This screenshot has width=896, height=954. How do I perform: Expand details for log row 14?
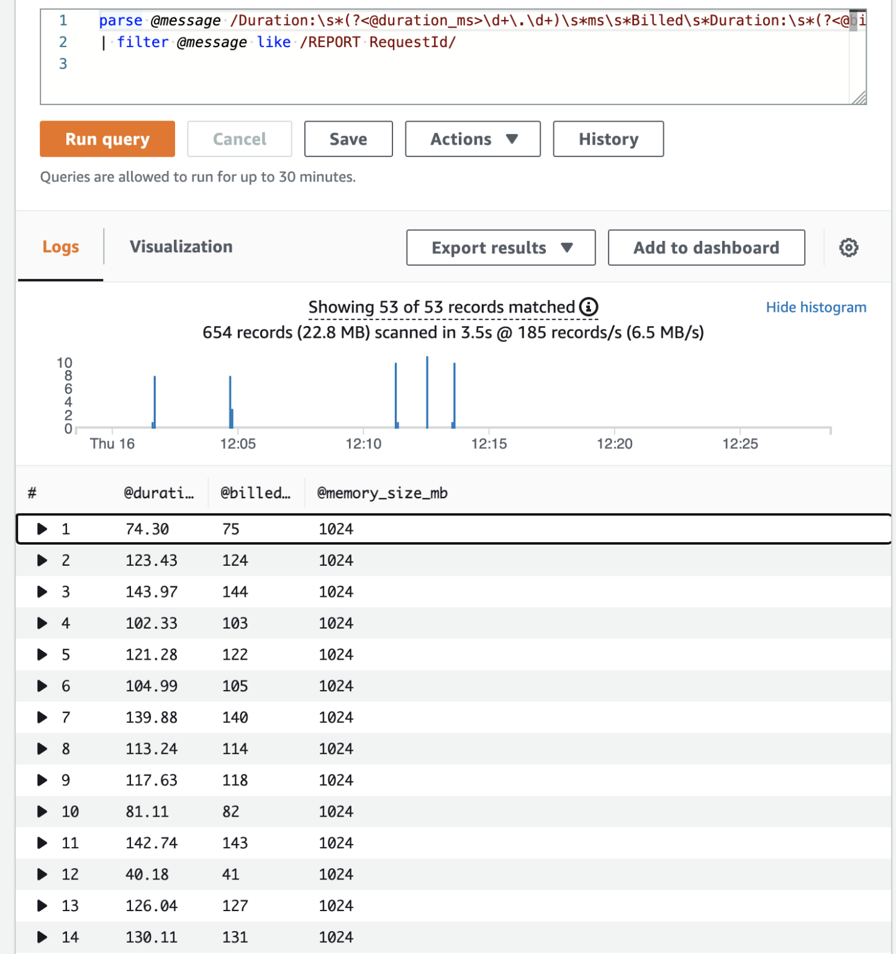pyautogui.click(x=42, y=937)
